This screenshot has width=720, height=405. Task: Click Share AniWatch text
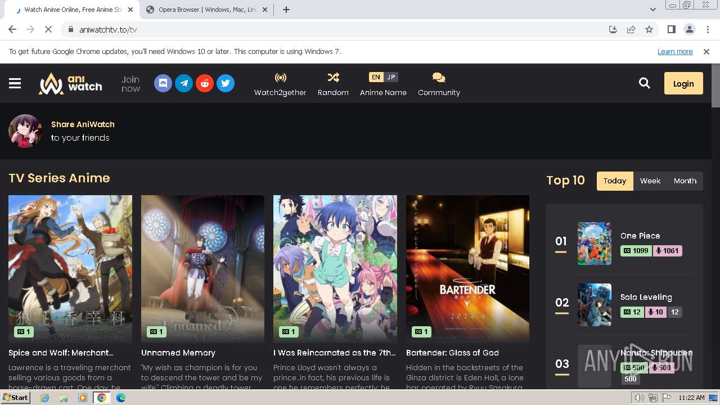click(x=83, y=124)
